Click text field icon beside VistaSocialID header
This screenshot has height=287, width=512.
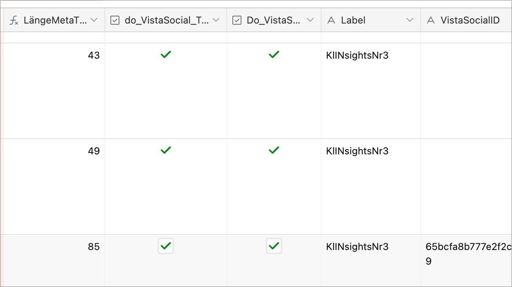click(x=431, y=21)
